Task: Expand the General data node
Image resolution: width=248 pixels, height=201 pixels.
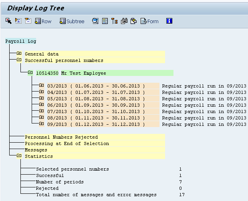Action: (x=19, y=54)
